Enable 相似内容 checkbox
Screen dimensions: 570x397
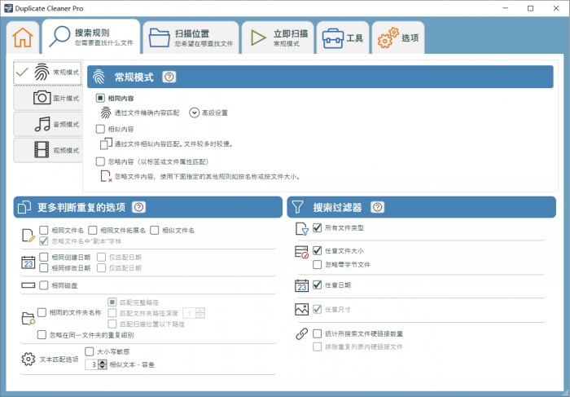coord(100,129)
